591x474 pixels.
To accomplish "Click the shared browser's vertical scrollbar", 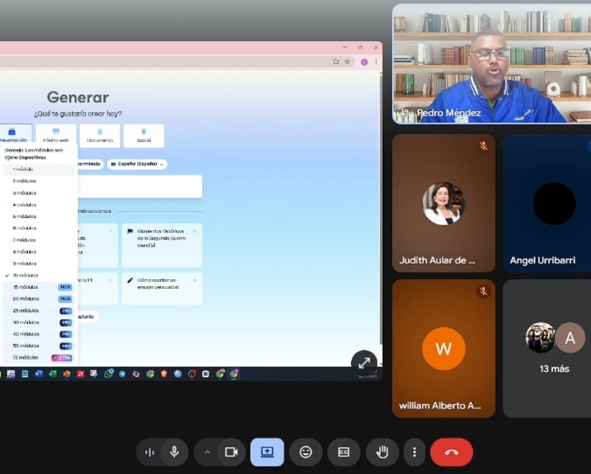I will tap(380, 208).
